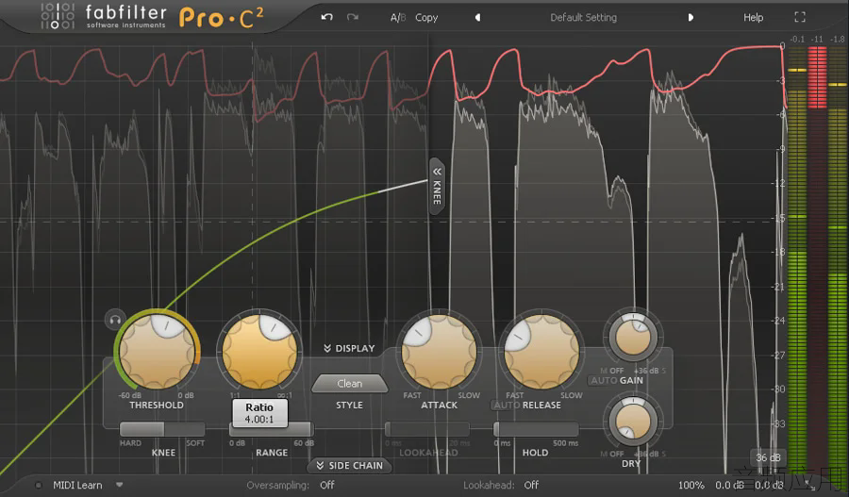Expand the SIDE CHAIN section

coord(349,466)
